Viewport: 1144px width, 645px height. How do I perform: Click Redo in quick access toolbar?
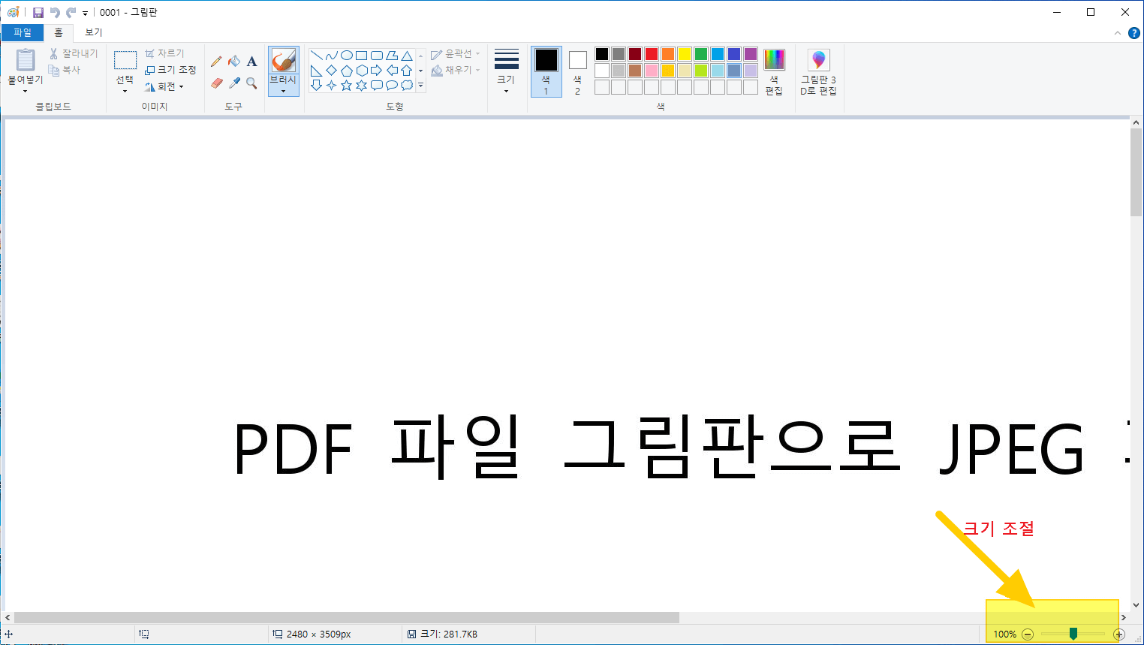[x=71, y=13]
